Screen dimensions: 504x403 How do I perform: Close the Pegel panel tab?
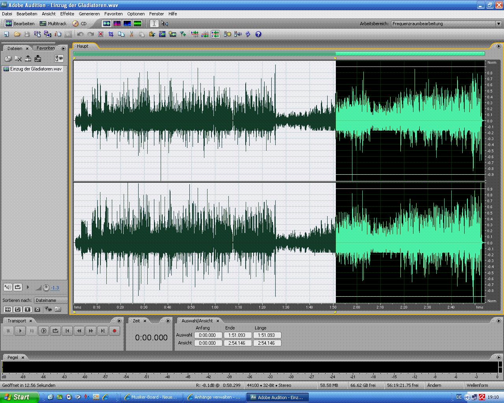click(23, 357)
